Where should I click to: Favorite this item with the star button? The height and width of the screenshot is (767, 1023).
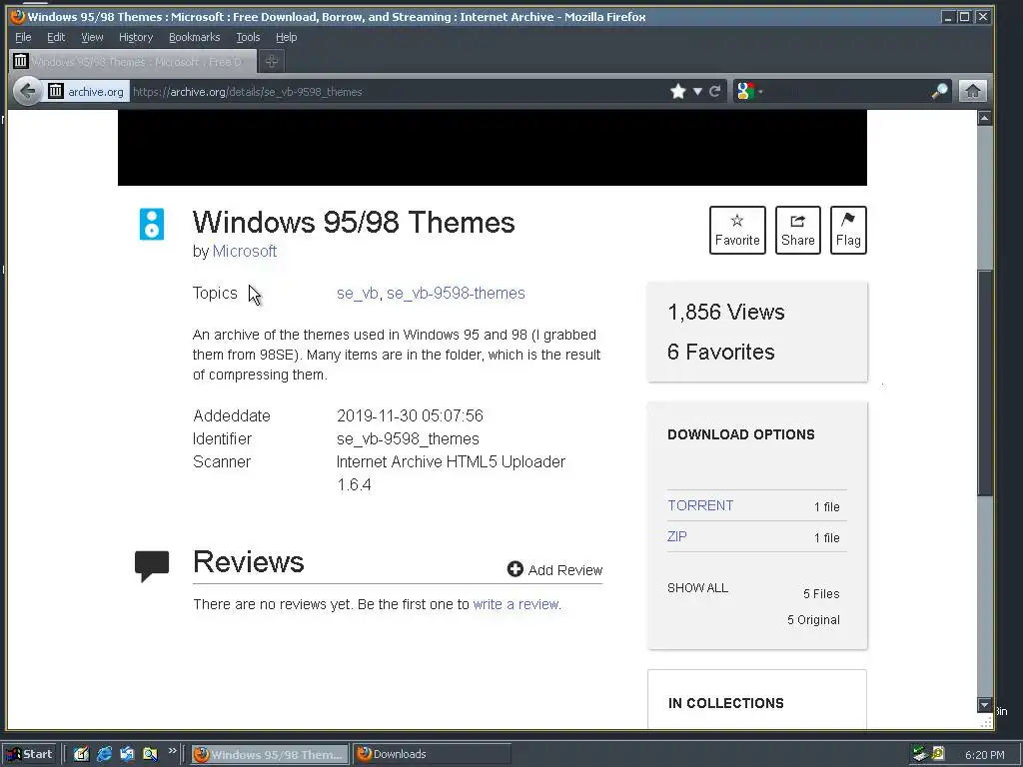coord(737,231)
